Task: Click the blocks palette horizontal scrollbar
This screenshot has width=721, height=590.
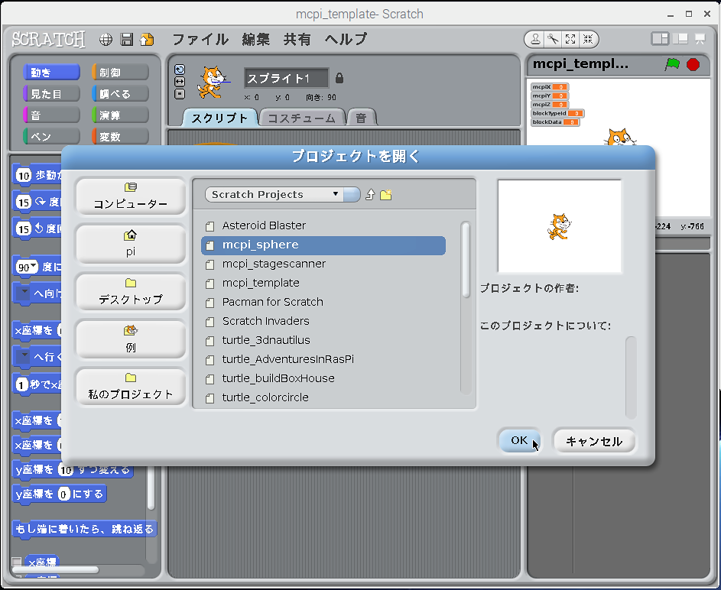Action: coord(56,570)
